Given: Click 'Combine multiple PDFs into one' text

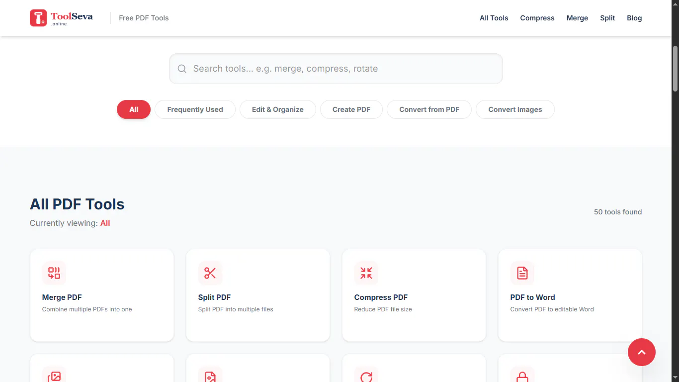Looking at the screenshot, I should 87,309.
